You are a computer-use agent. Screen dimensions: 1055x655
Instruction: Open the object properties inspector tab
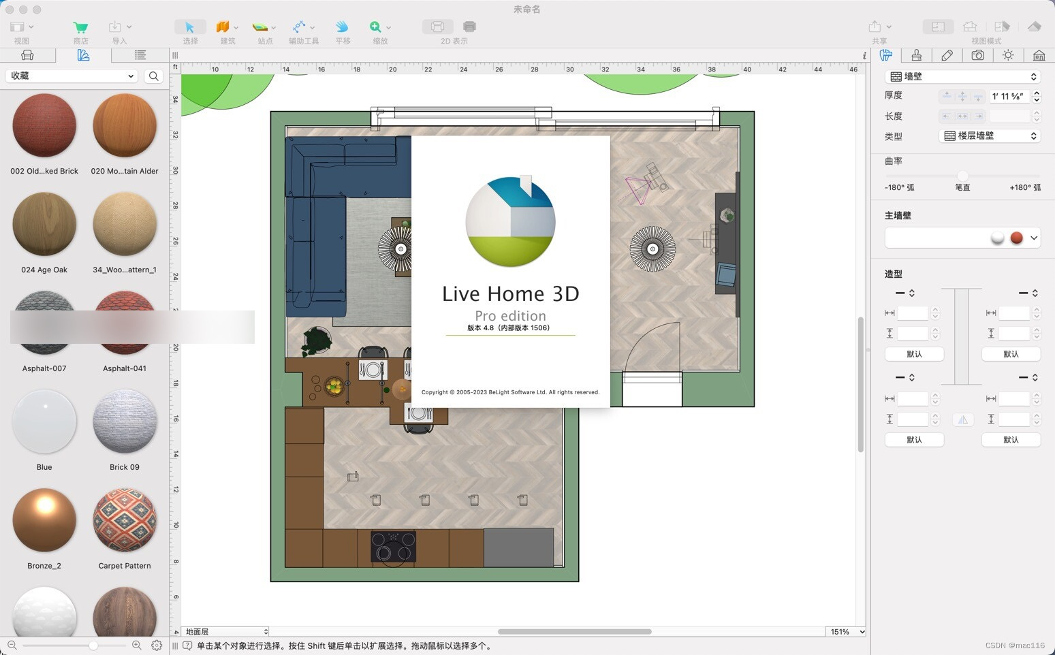click(x=886, y=55)
